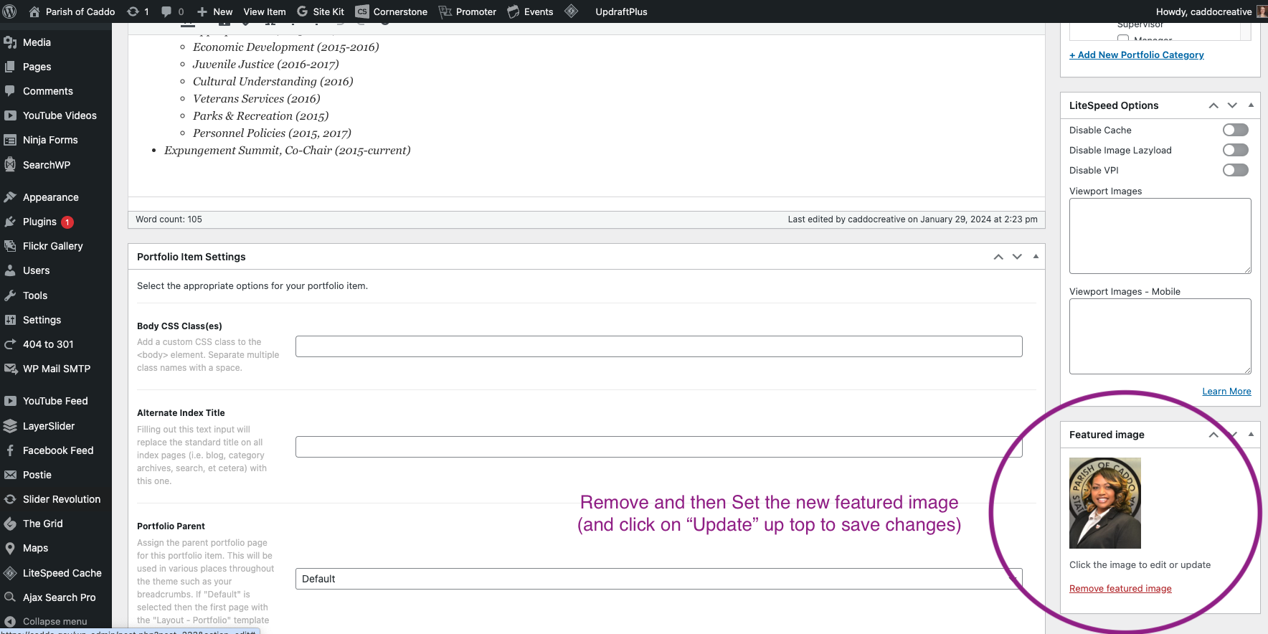Collapse the Portfolio Item Settings panel
The width and height of the screenshot is (1268, 634).
click(1036, 257)
